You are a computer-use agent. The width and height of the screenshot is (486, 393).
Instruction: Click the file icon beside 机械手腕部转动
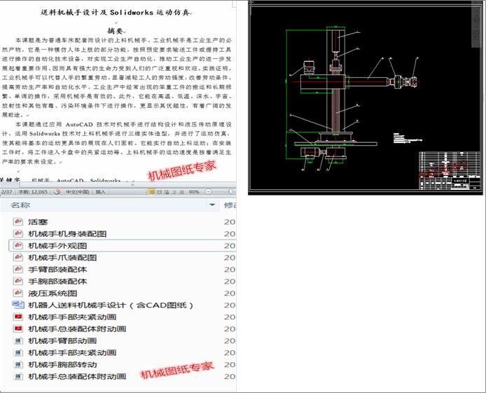pyautogui.click(x=18, y=364)
